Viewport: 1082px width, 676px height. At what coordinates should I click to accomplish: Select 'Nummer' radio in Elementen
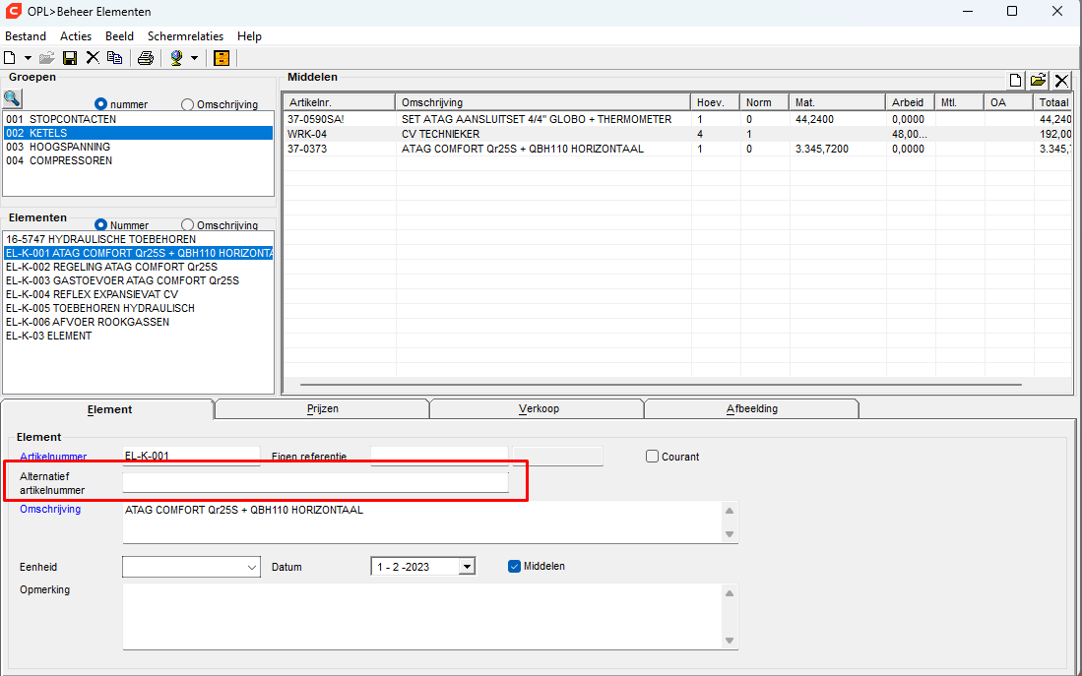[100, 225]
